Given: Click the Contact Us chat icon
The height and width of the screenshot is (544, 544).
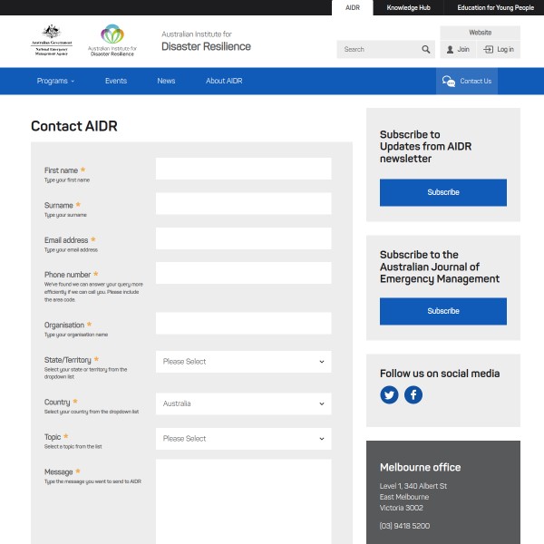Looking at the screenshot, I should coord(449,81).
